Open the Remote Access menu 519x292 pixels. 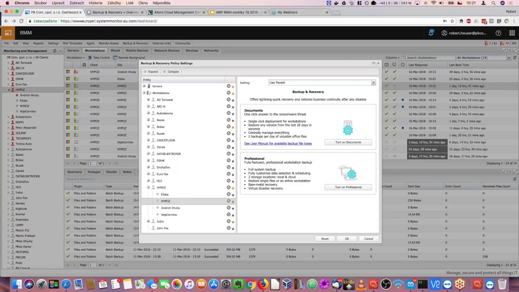(109, 43)
